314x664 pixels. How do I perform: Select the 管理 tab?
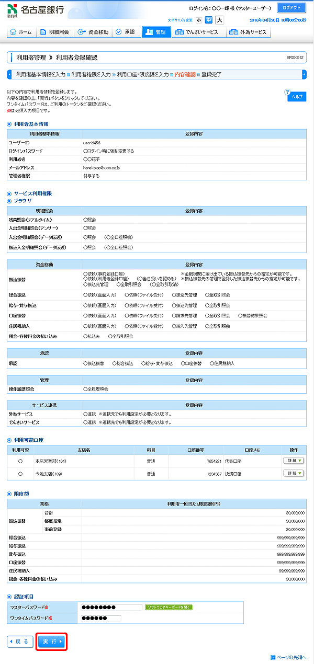pyautogui.click(x=156, y=32)
